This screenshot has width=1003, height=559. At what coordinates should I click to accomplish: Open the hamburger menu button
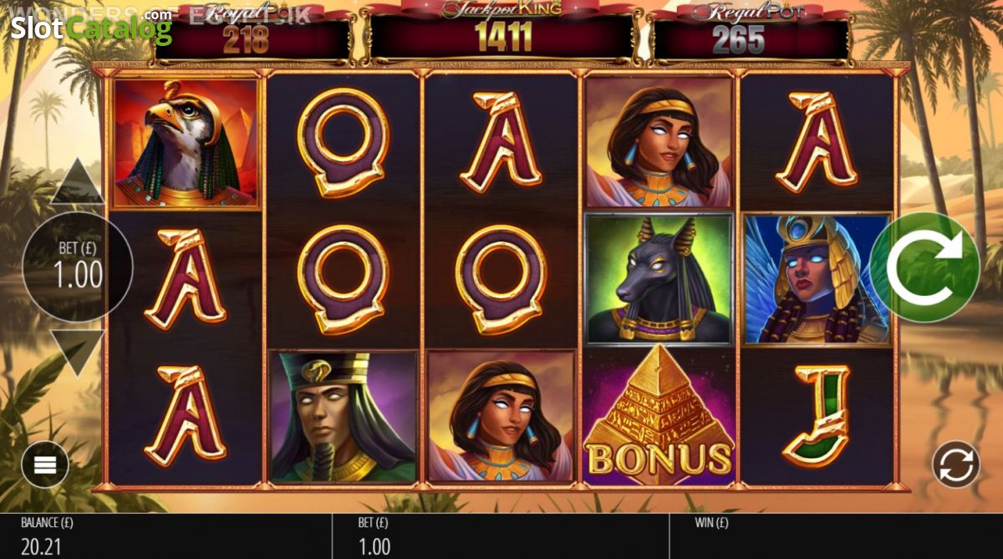click(44, 464)
